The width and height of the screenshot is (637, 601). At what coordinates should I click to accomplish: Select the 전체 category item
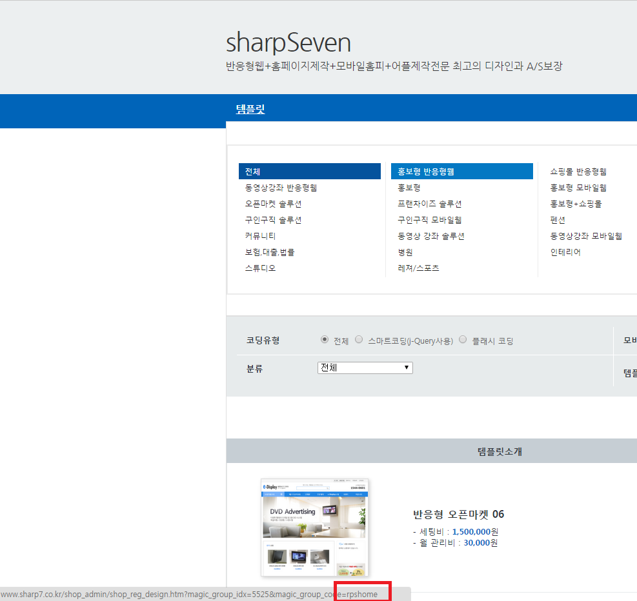(x=310, y=172)
